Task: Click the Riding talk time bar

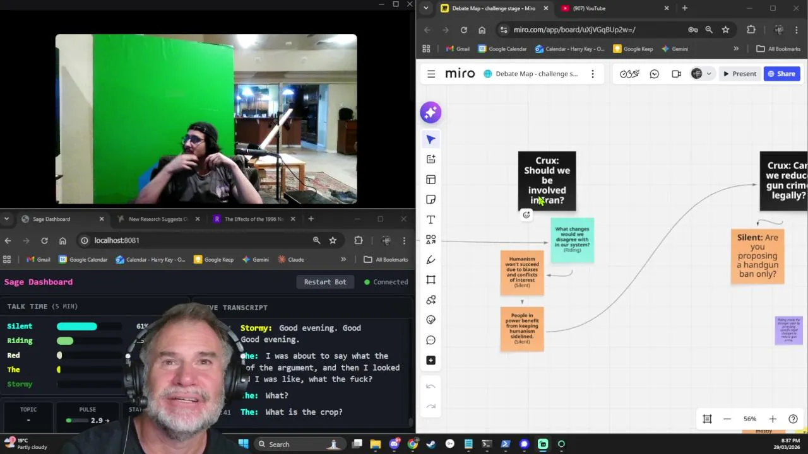Action: (90, 340)
